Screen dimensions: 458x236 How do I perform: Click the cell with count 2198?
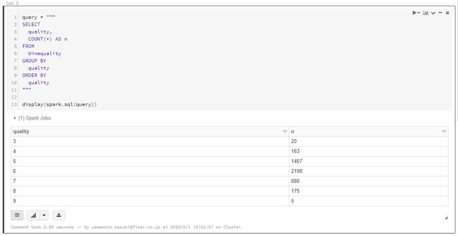pos(297,171)
